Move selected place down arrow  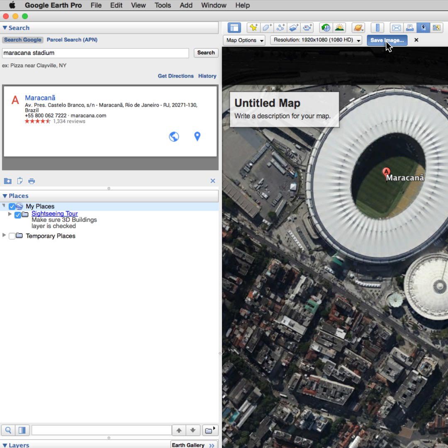(x=193, y=430)
